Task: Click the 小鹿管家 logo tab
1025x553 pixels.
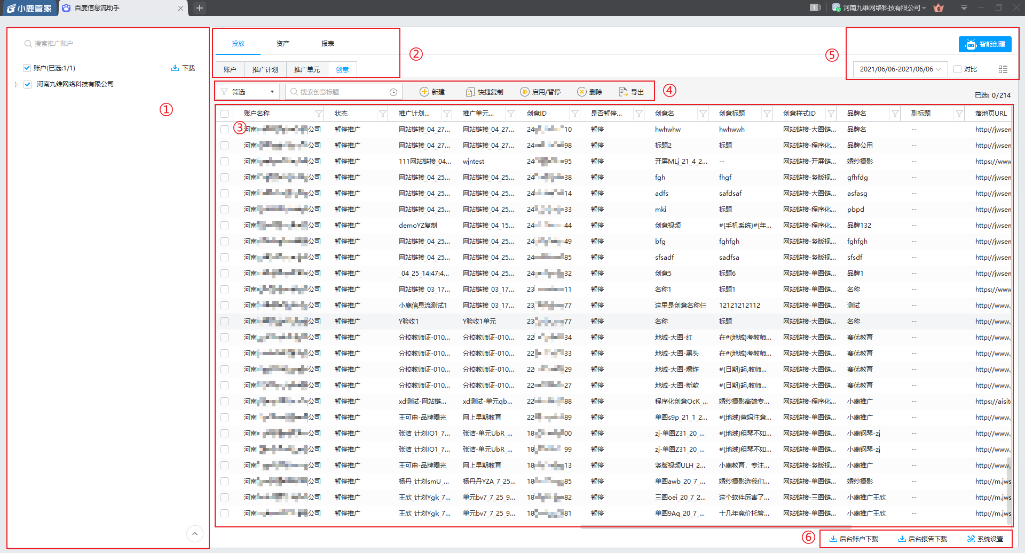Action: [29, 8]
